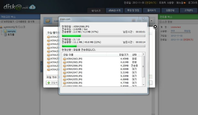Select the sample folder in tree
This screenshot has height=115, width=198.
[x=11, y=31]
